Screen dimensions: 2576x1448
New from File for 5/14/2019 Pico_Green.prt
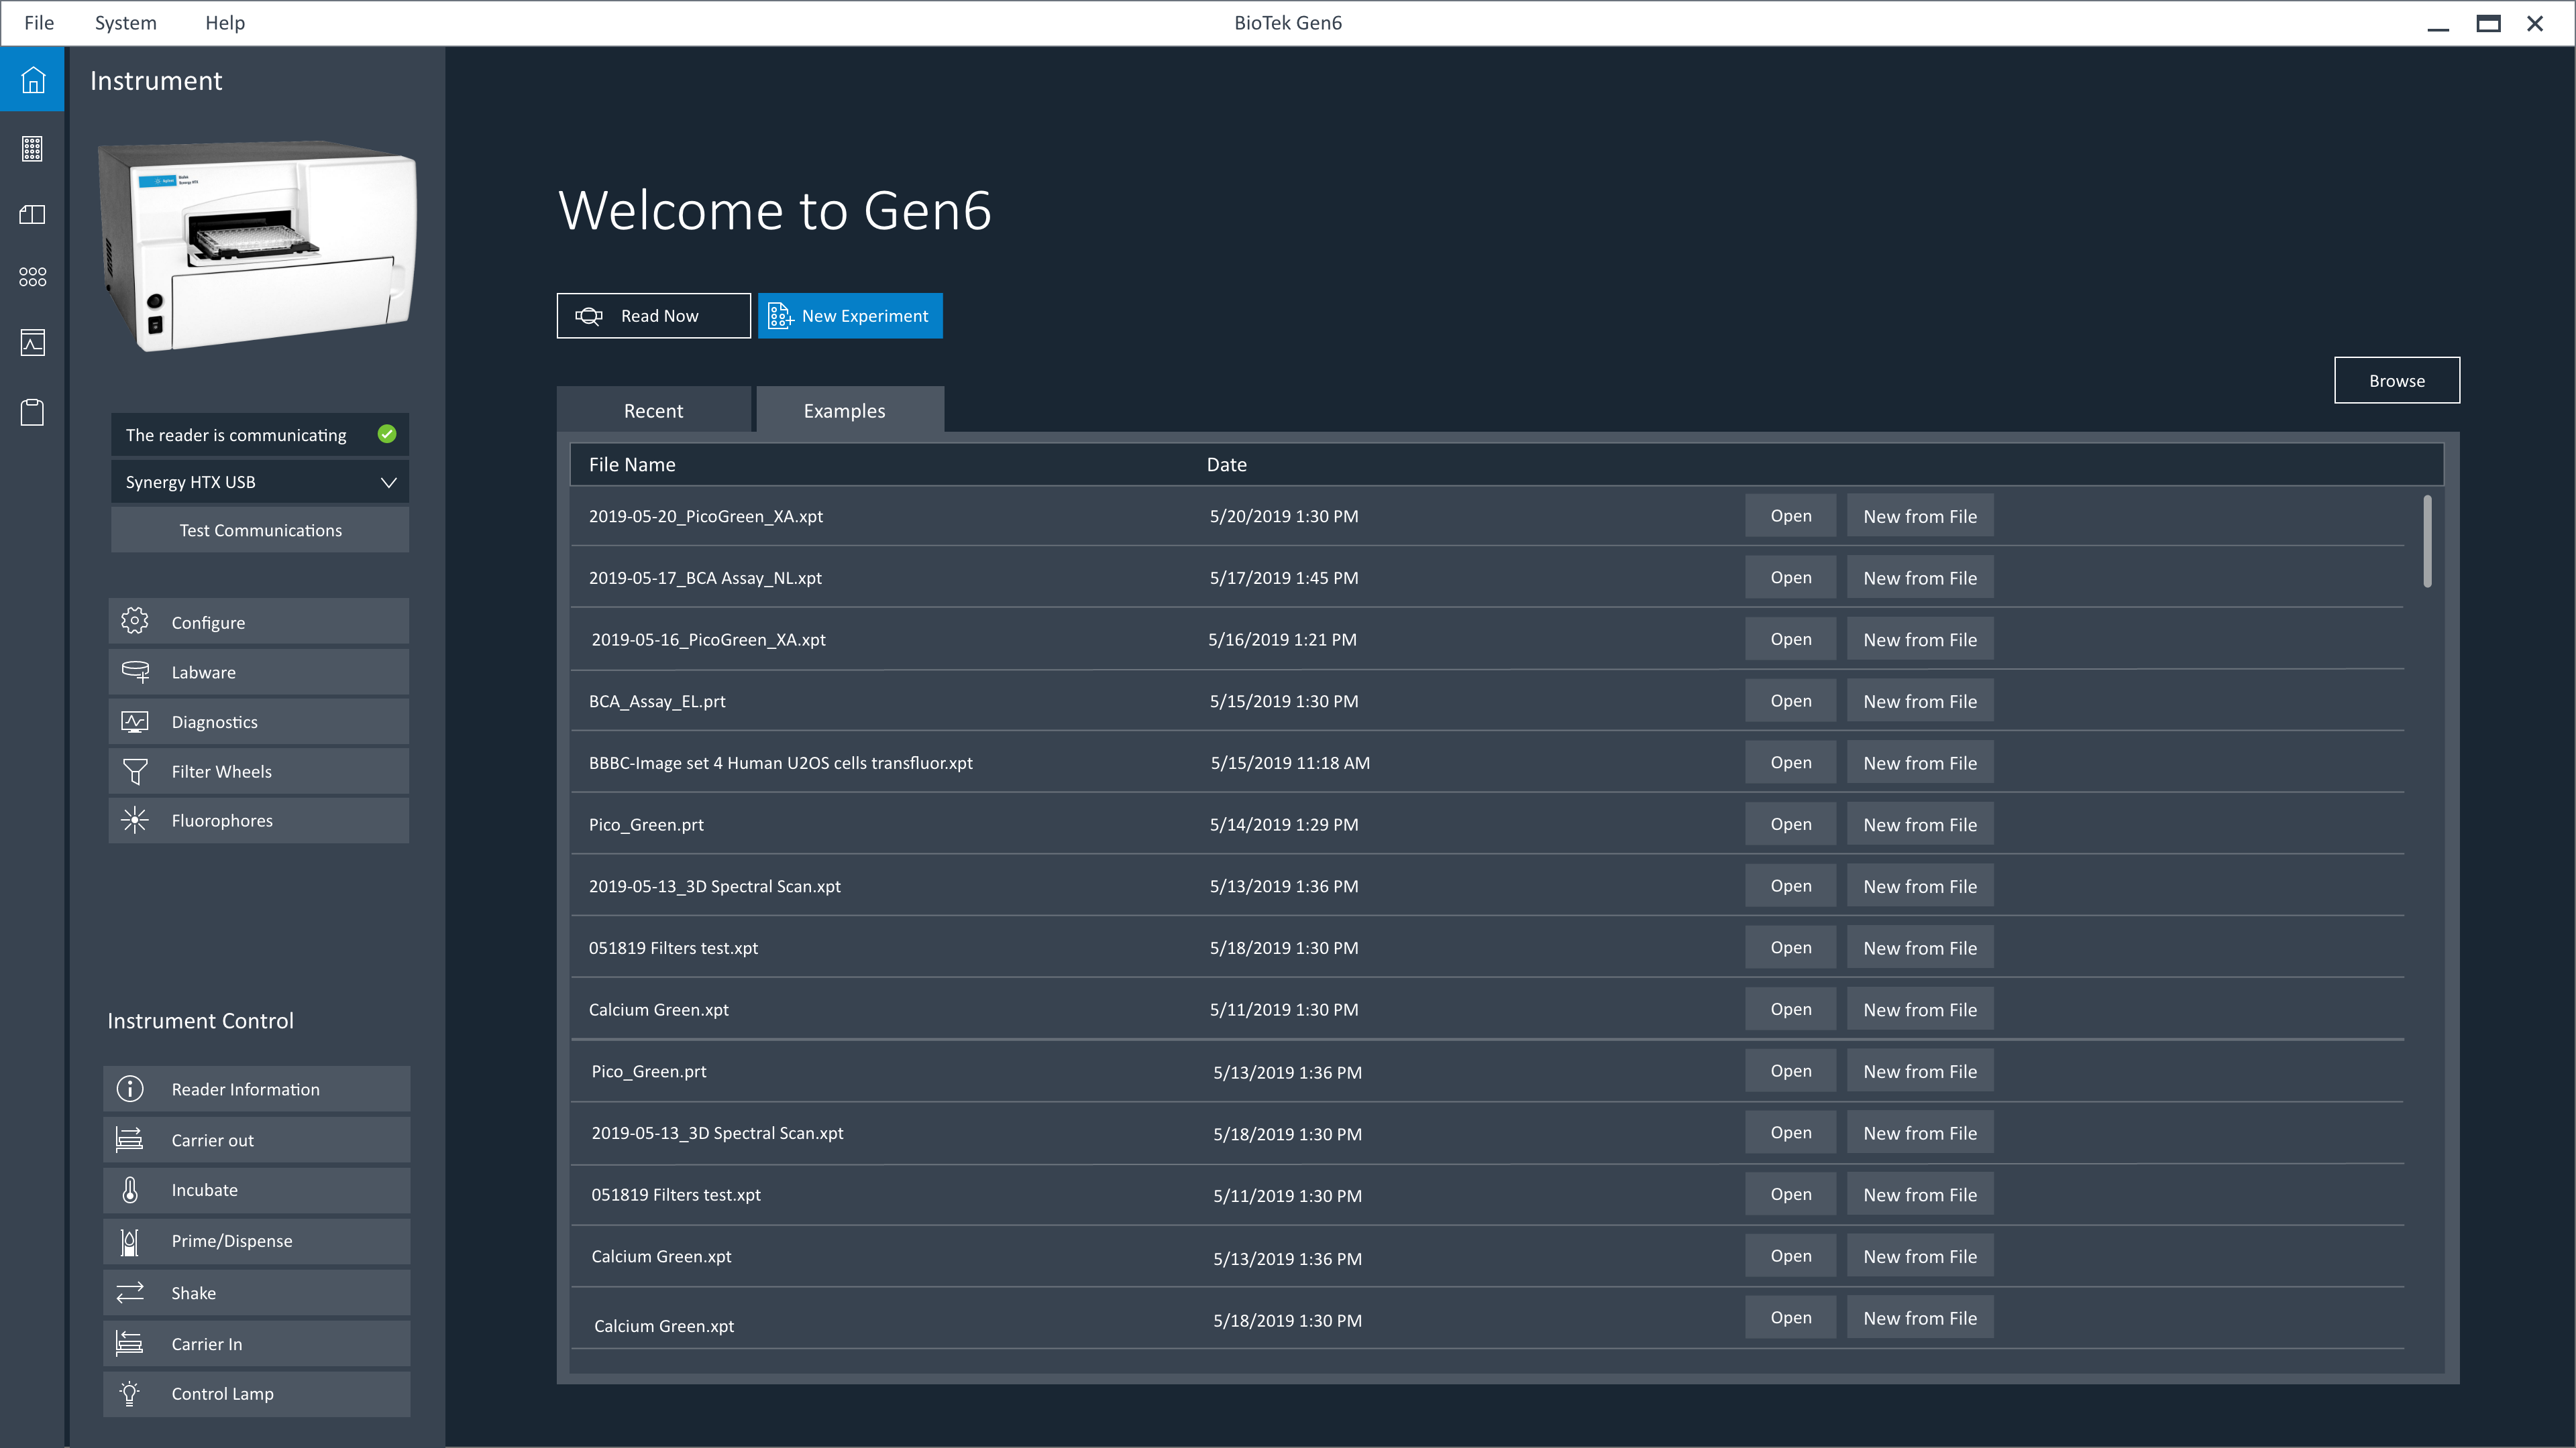pos(1920,825)
